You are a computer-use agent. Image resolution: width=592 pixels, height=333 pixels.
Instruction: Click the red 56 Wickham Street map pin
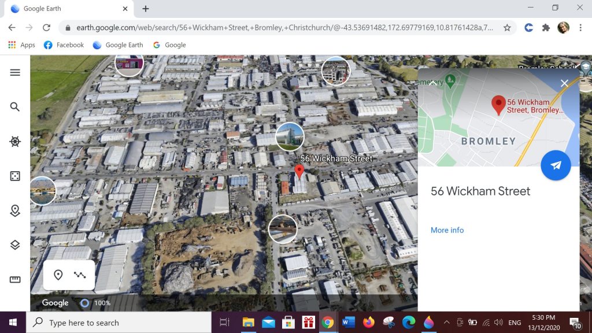point(299,171)
